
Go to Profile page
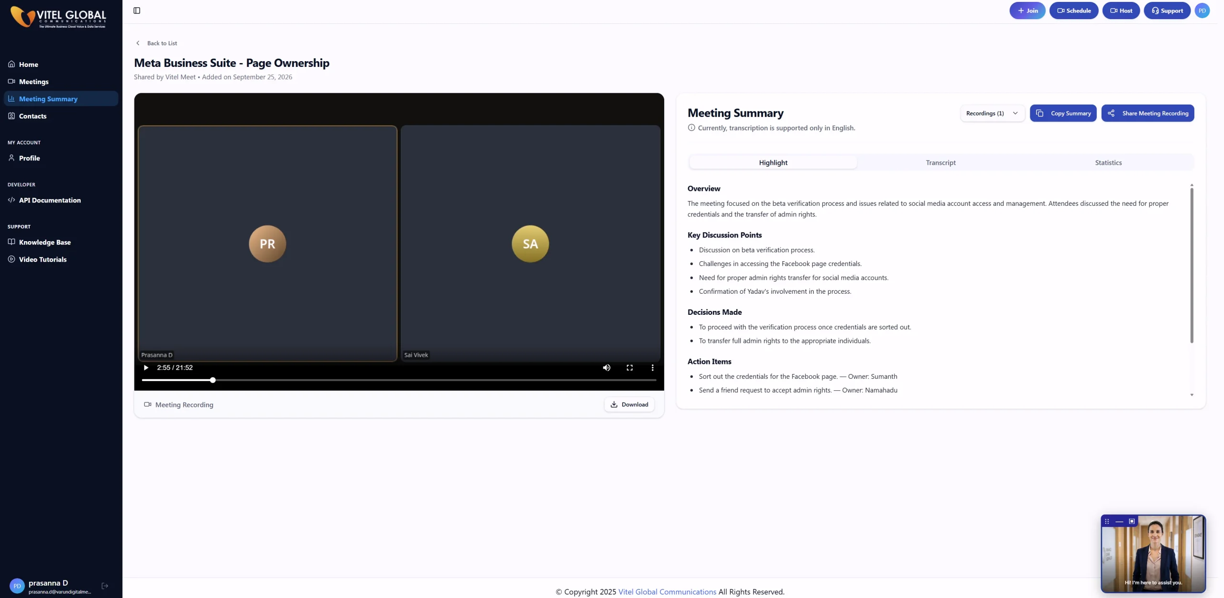click(x=61, y=158)
